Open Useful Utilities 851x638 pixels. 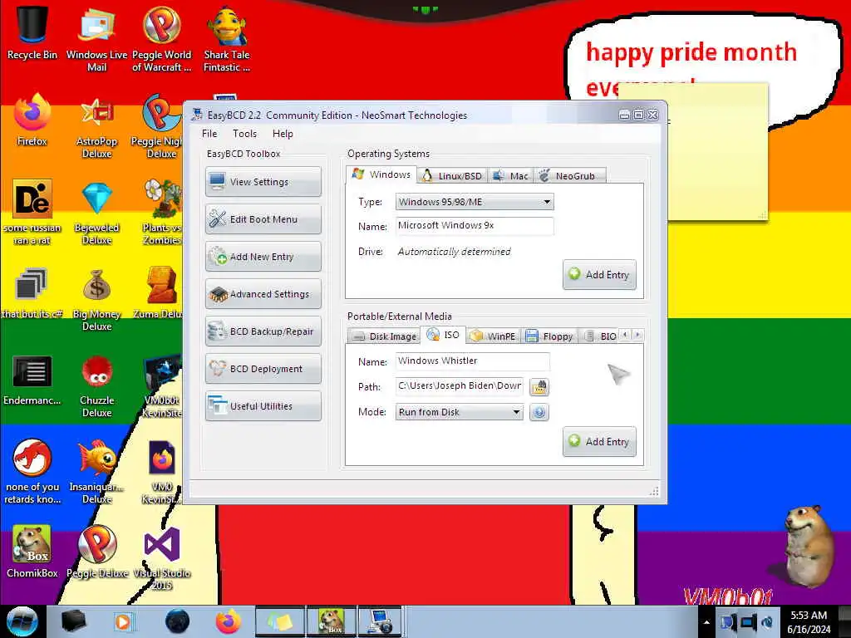(x=263, y=406)
